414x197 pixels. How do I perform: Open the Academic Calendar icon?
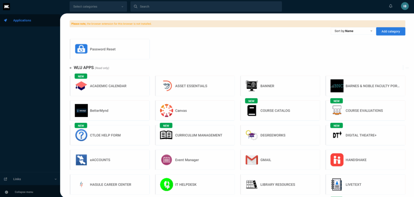[81, 86]
